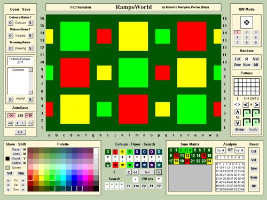
Task: Click the pattern up arrow button
Action: click(x=238, y=112)
